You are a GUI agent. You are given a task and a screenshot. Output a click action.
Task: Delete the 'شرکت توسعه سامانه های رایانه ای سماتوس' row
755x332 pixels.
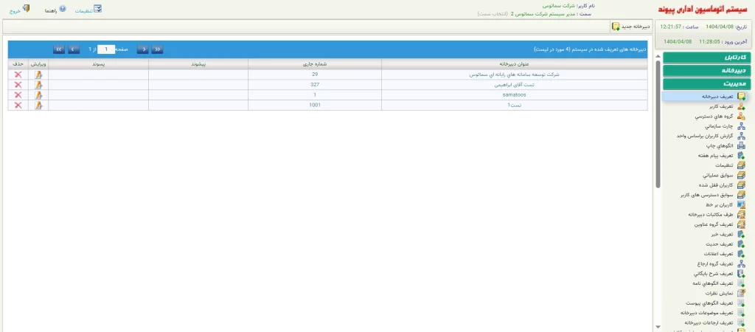(x=18, y=75)
